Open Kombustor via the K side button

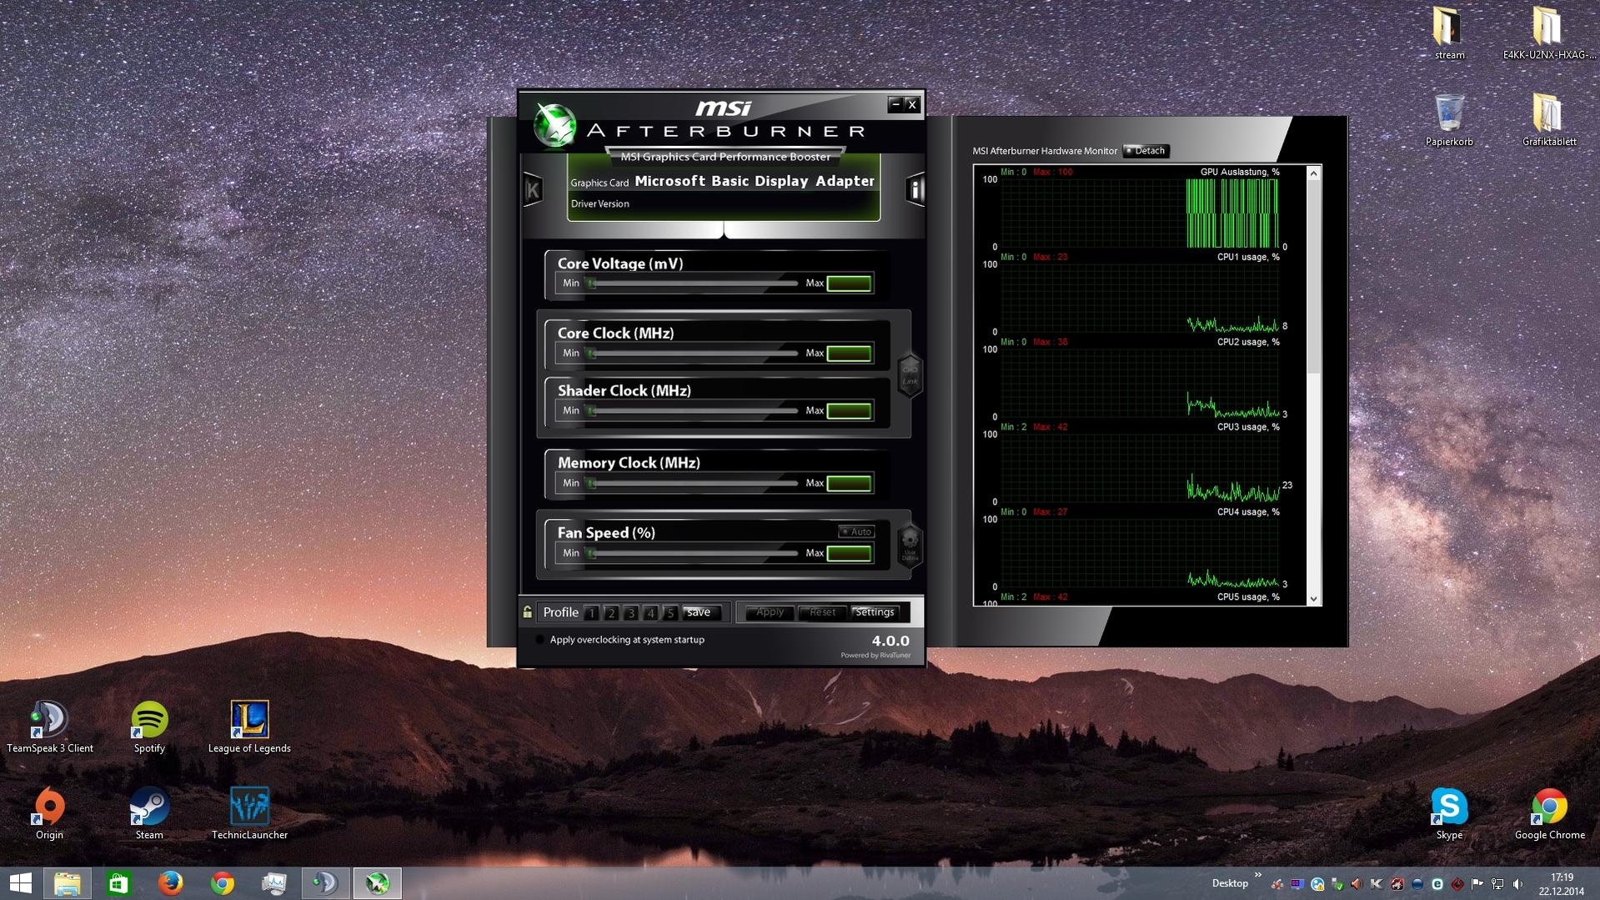coord(533,189)
